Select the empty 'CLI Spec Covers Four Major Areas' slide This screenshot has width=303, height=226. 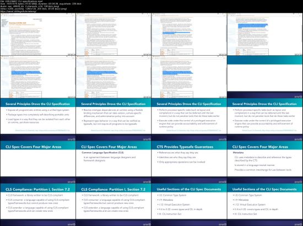pyautogui.click(x=38, y=163)
